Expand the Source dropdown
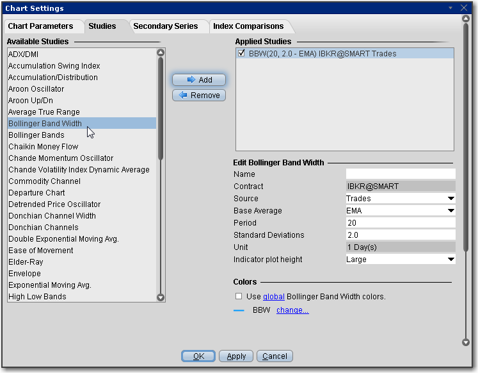Image resolution: width=478 pixels, height=373 pixels. (x=451, y=199)
